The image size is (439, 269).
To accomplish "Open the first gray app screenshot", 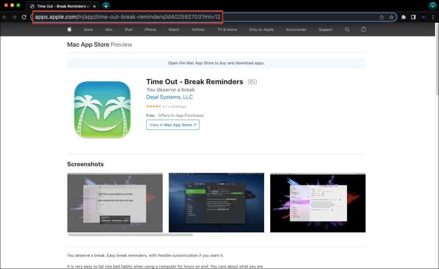I will click(115, 203).
